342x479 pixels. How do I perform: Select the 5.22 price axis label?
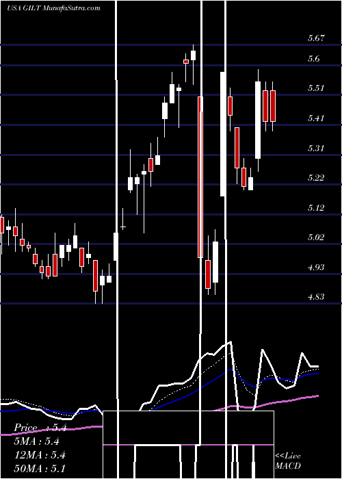[316, 178]
